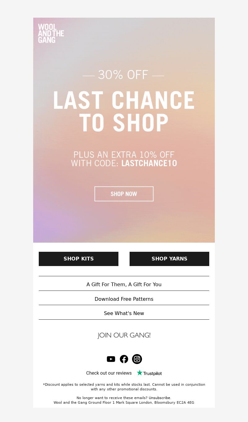The image size is (248, 422).
Task: Click the SHOP NOW outlined button
Action: (x=124, y=194)
